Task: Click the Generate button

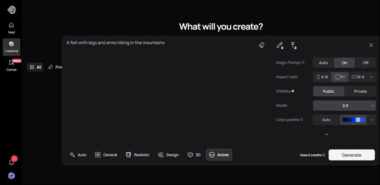Action: coord(352,155)
